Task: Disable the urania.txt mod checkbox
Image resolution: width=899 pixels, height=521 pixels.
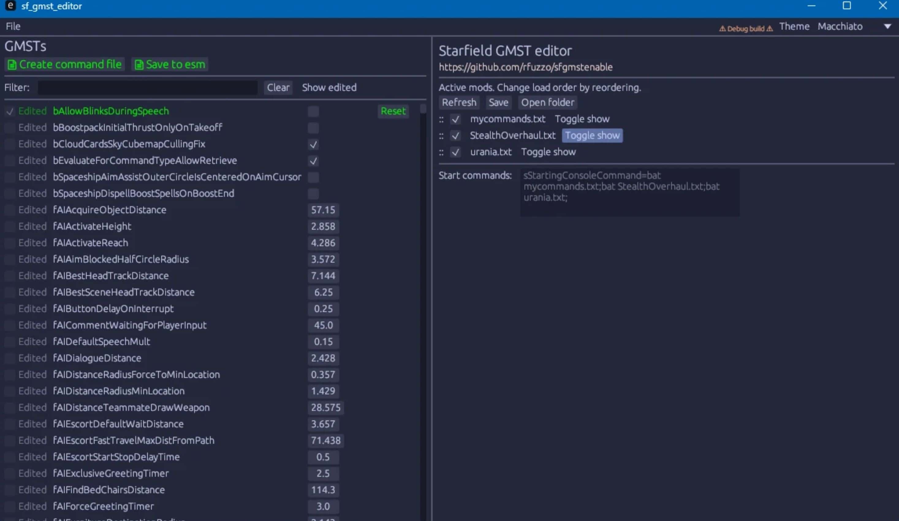Action: click(456, 152)
